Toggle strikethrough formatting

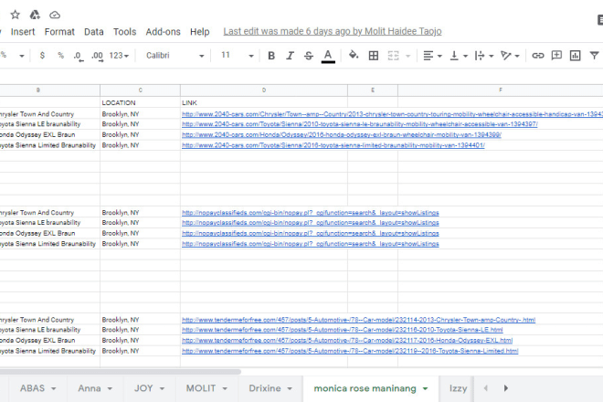309,56
